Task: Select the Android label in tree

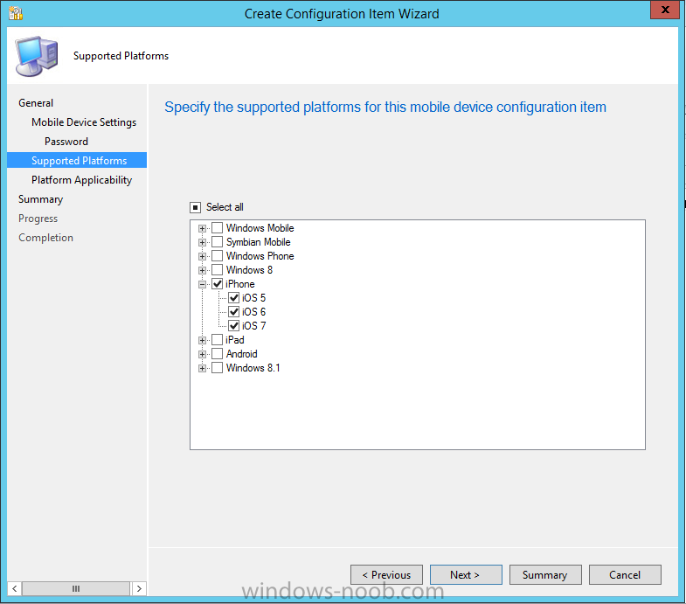Action: click(241, 354)
